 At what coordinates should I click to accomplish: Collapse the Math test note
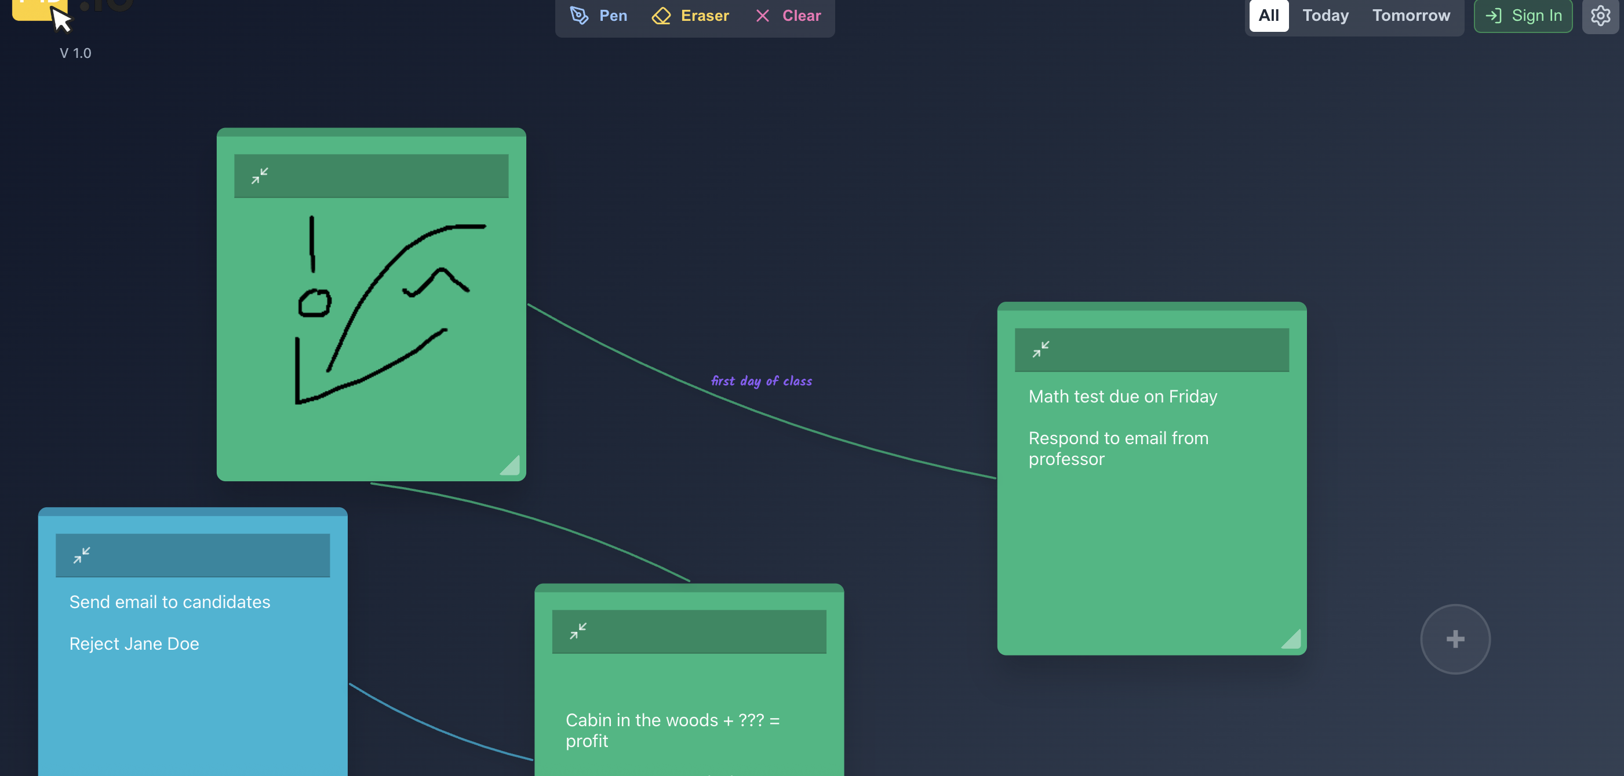coord(1040,350)
